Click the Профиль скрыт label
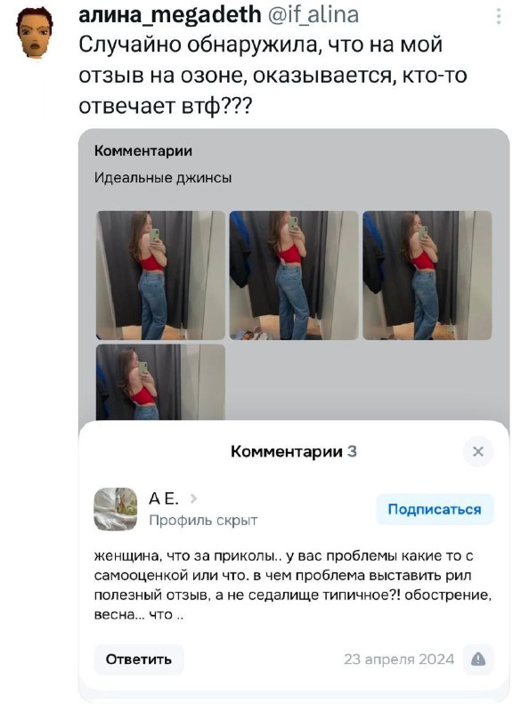The image size is (521, 712). click(x=203, y=520)
